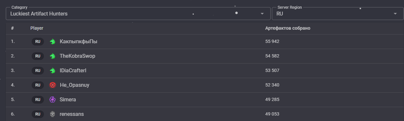
Task: Click the green faction icon beside КакпыпкфыПы
Action: click(52, 42)
